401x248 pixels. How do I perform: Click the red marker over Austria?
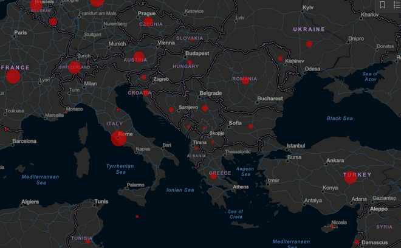139,58
